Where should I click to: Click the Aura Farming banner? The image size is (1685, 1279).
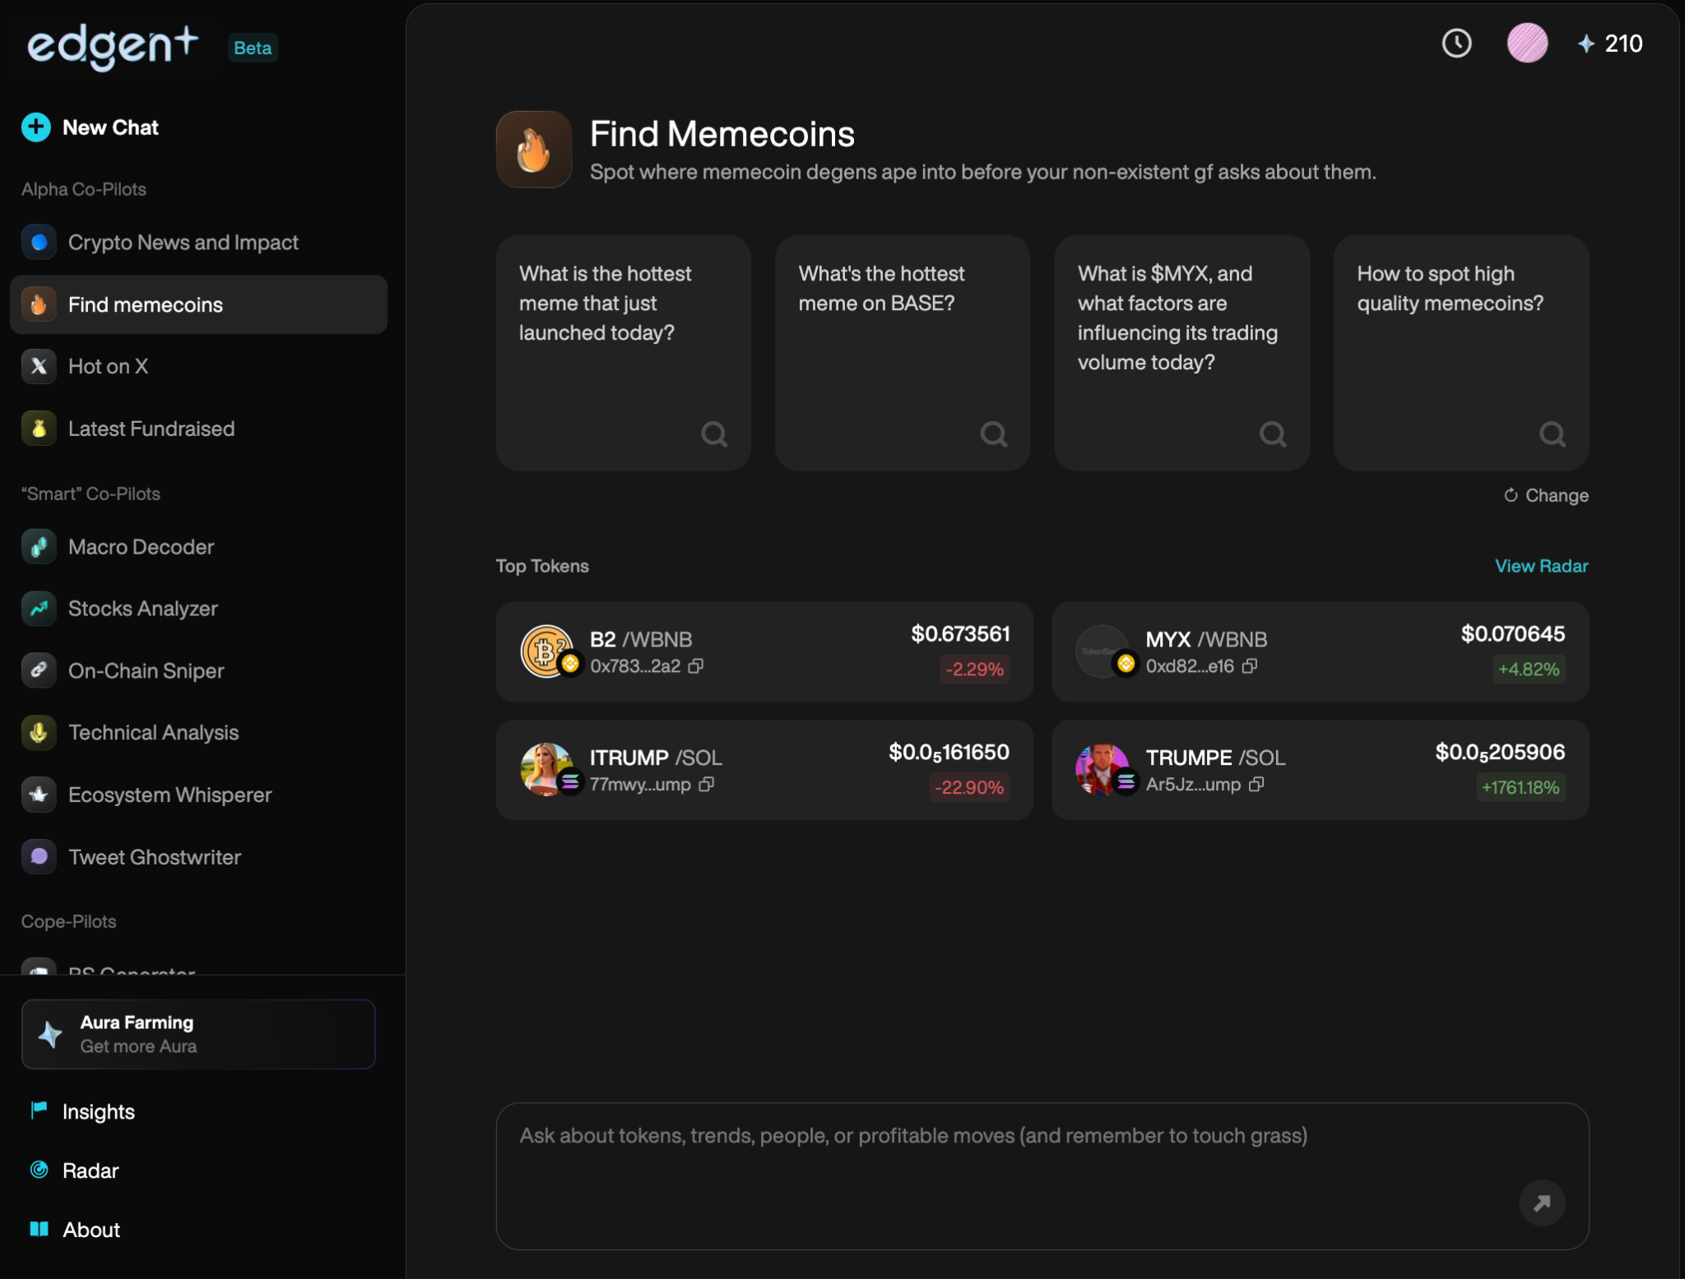pyautogui.click(x=198, y=1034)
